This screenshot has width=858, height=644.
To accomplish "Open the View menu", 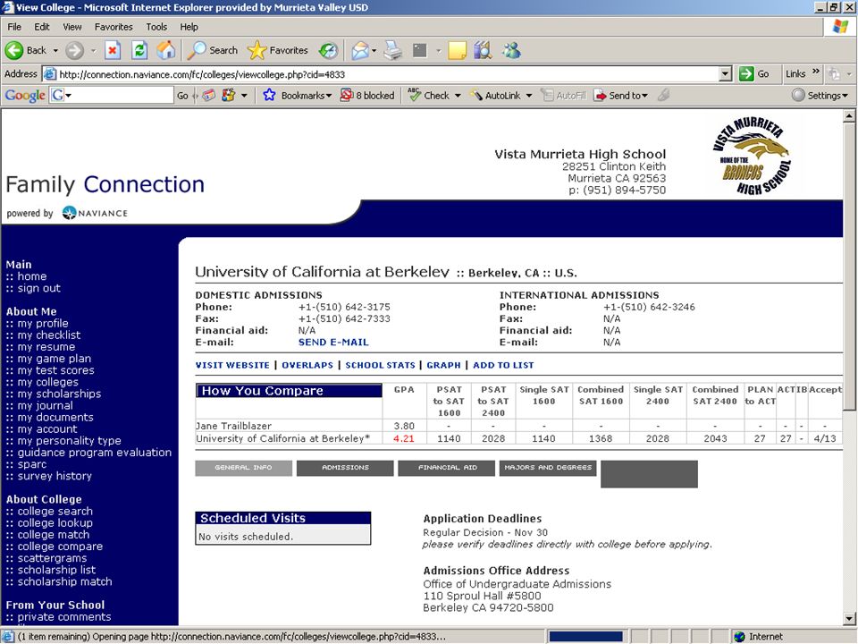I will (72, 27).
